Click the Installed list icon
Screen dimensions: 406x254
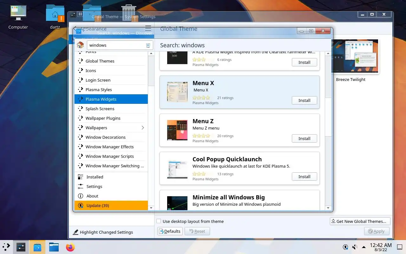click(81, 177)
